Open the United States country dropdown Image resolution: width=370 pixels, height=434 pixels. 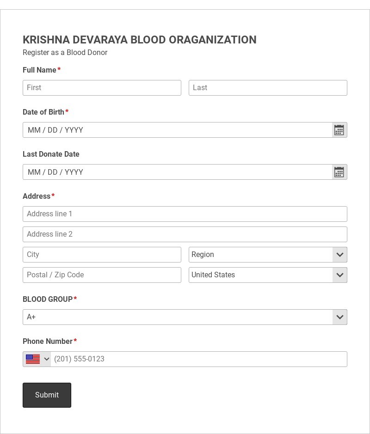click(x=268, y=275)
